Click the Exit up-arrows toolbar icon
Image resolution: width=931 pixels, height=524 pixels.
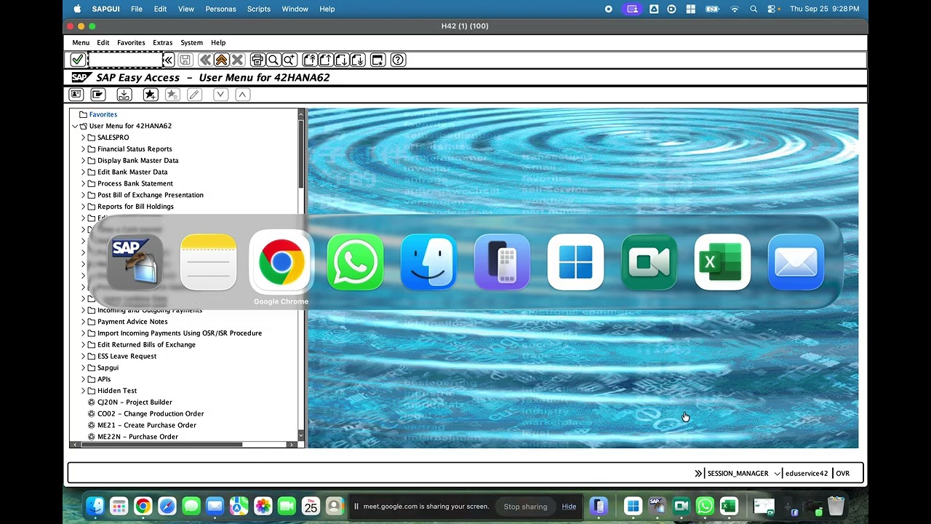221,60
